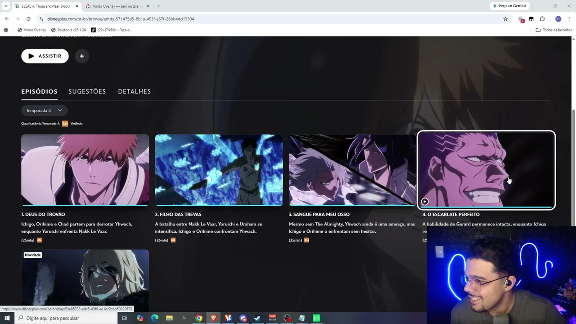This screenshot has height=324, width=576.
Task: Click the 'Novidade' badge on the fifth episode
Action: (33, 255)
